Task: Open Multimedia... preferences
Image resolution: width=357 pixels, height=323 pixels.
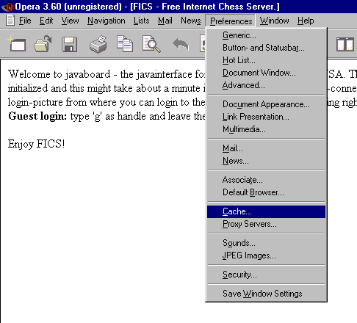Action: point(266,129)
